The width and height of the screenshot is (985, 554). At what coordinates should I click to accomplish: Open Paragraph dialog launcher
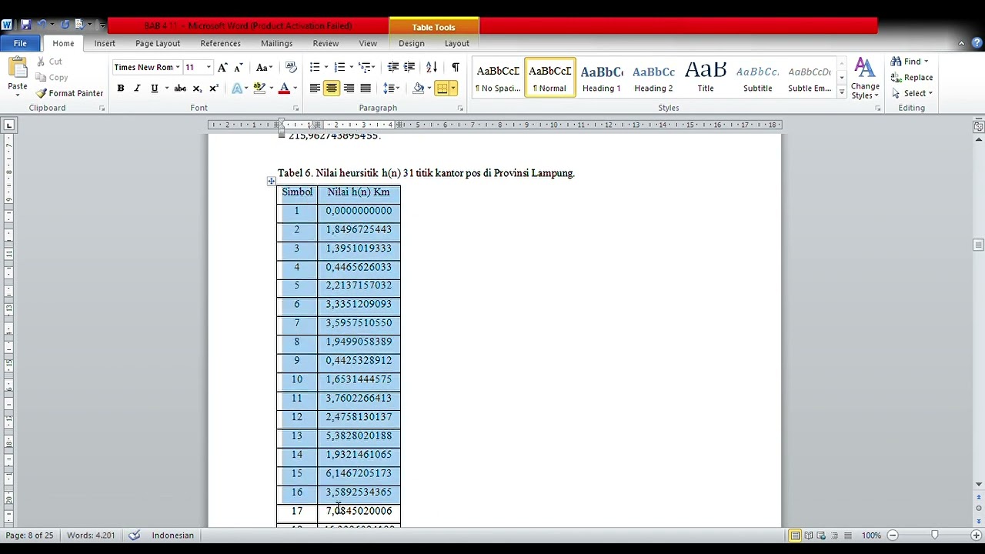[x=460, y=108]
